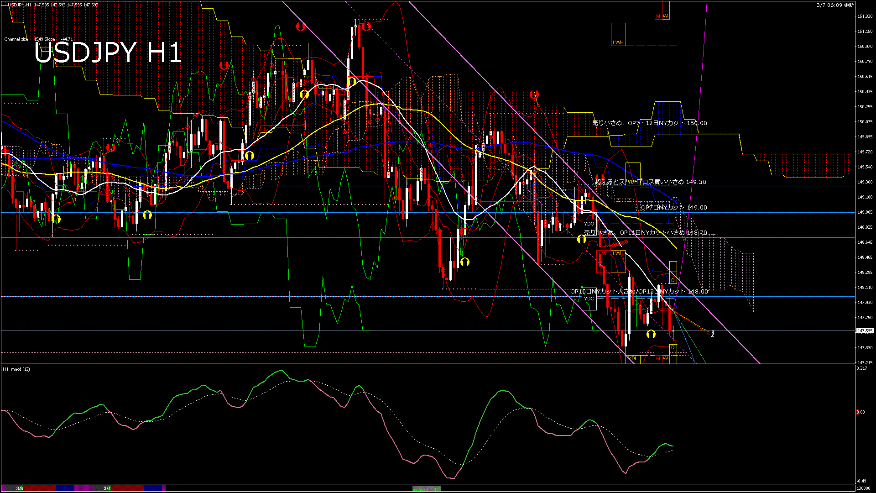Click the 3/7 06:09 更新 timestamp
The height and width of the screenshot is (493, 876).
click(x=835, y=5)
